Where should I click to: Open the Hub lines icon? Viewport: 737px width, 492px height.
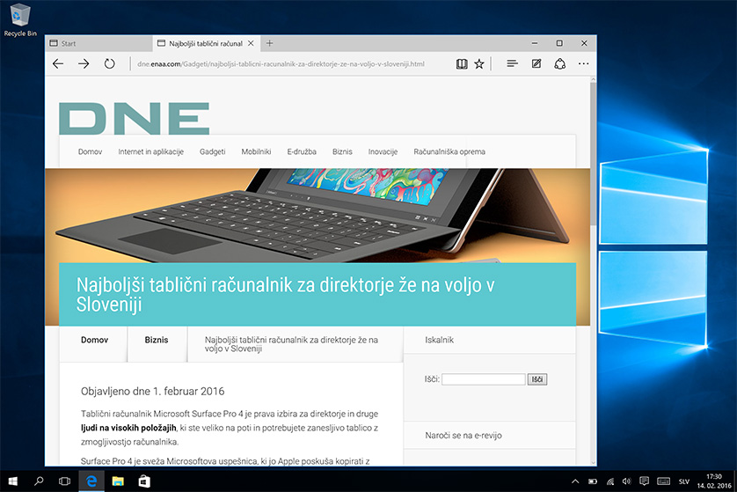tap(513, 63)
